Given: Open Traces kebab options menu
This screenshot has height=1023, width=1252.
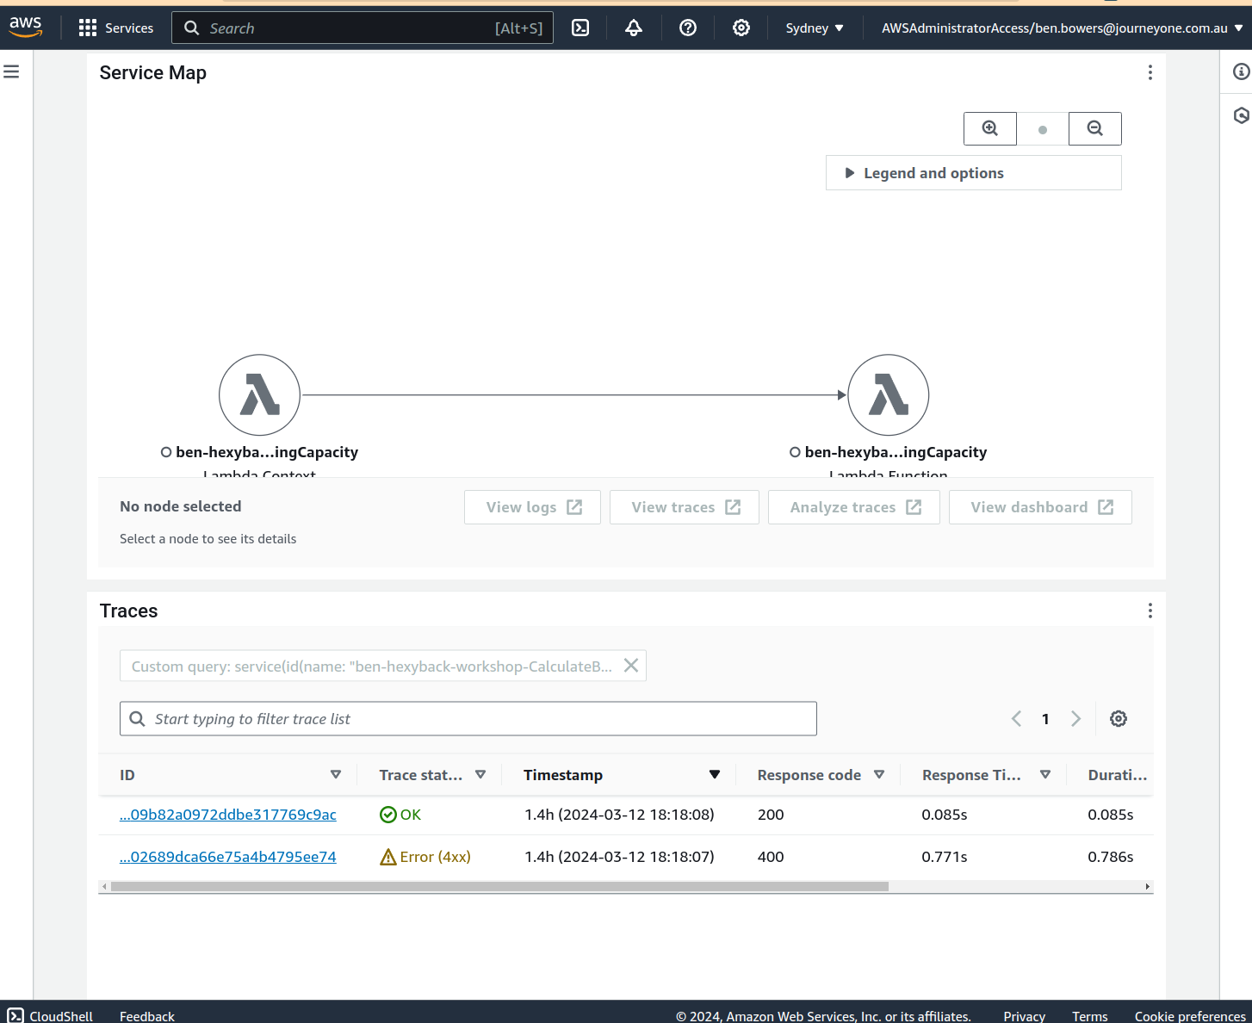Looking at the screenshot, I should point(1150,611).
